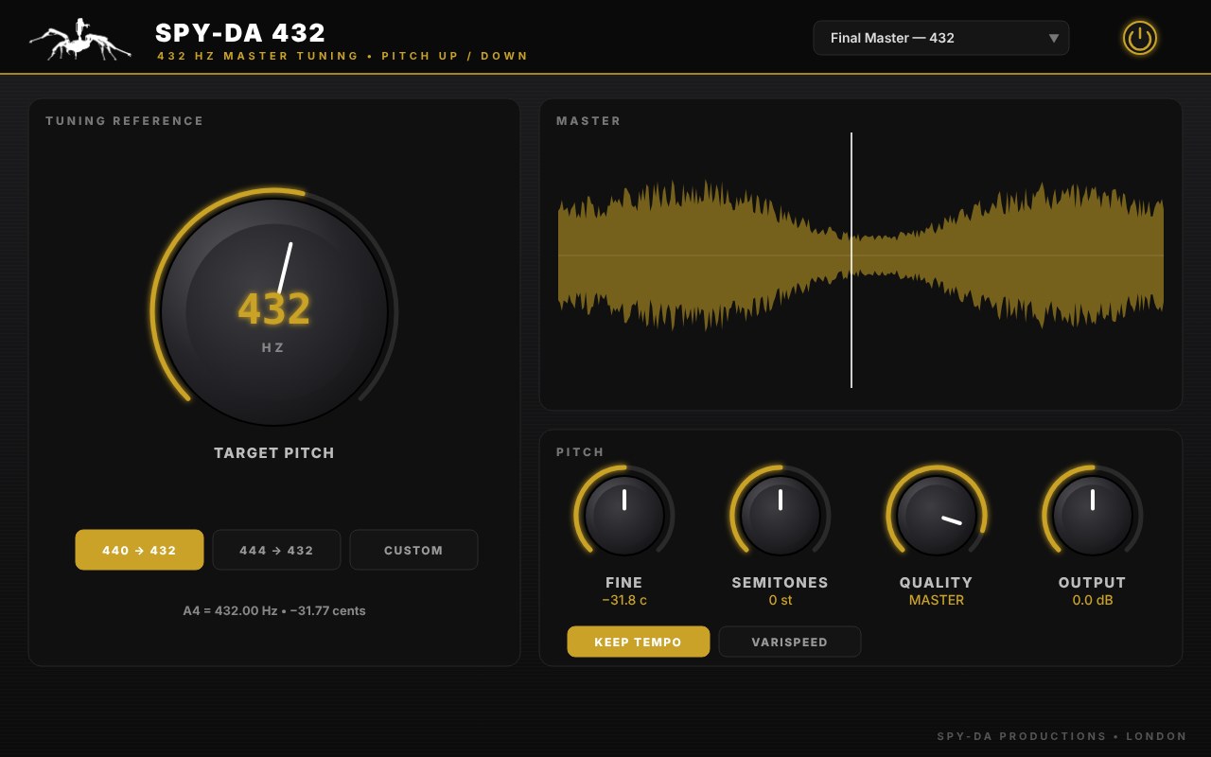Click the Output gain knob
This screenshot has width=1211, height=757.
tap(1093, 515)
